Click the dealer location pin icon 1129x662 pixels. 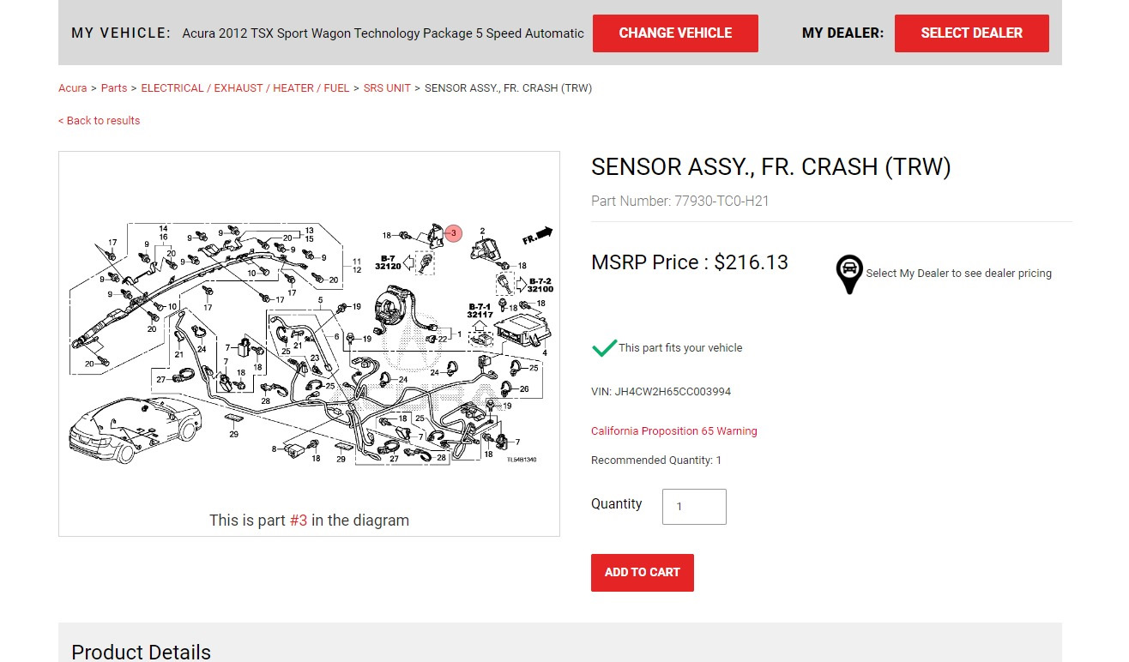(848, 273)
